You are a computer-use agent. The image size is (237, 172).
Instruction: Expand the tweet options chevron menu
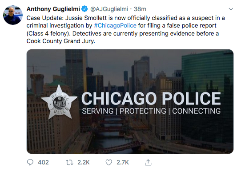click(231, 9)
